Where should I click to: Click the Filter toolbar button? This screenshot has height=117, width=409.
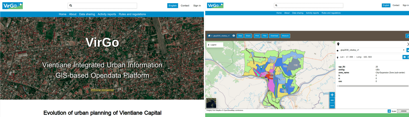coord(265,36)
